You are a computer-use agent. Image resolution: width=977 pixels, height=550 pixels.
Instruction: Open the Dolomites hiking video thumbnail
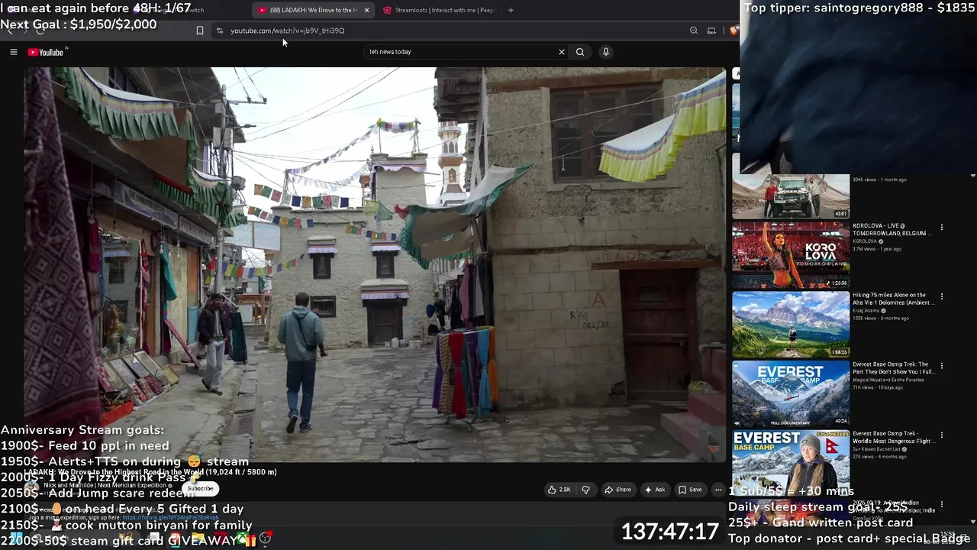[791, 325]
